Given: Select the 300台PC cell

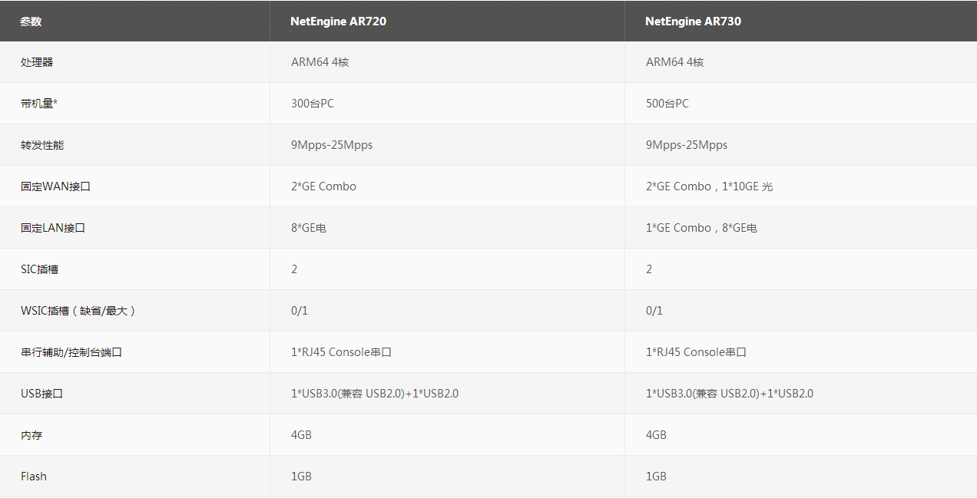Looking at the screenshot, I should coord(313,104).
